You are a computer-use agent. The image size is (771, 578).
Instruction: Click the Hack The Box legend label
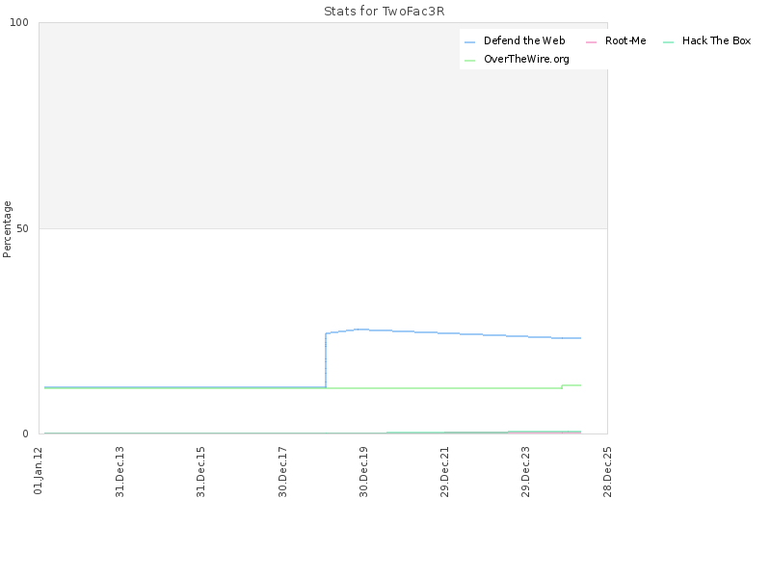pos(716,40)
